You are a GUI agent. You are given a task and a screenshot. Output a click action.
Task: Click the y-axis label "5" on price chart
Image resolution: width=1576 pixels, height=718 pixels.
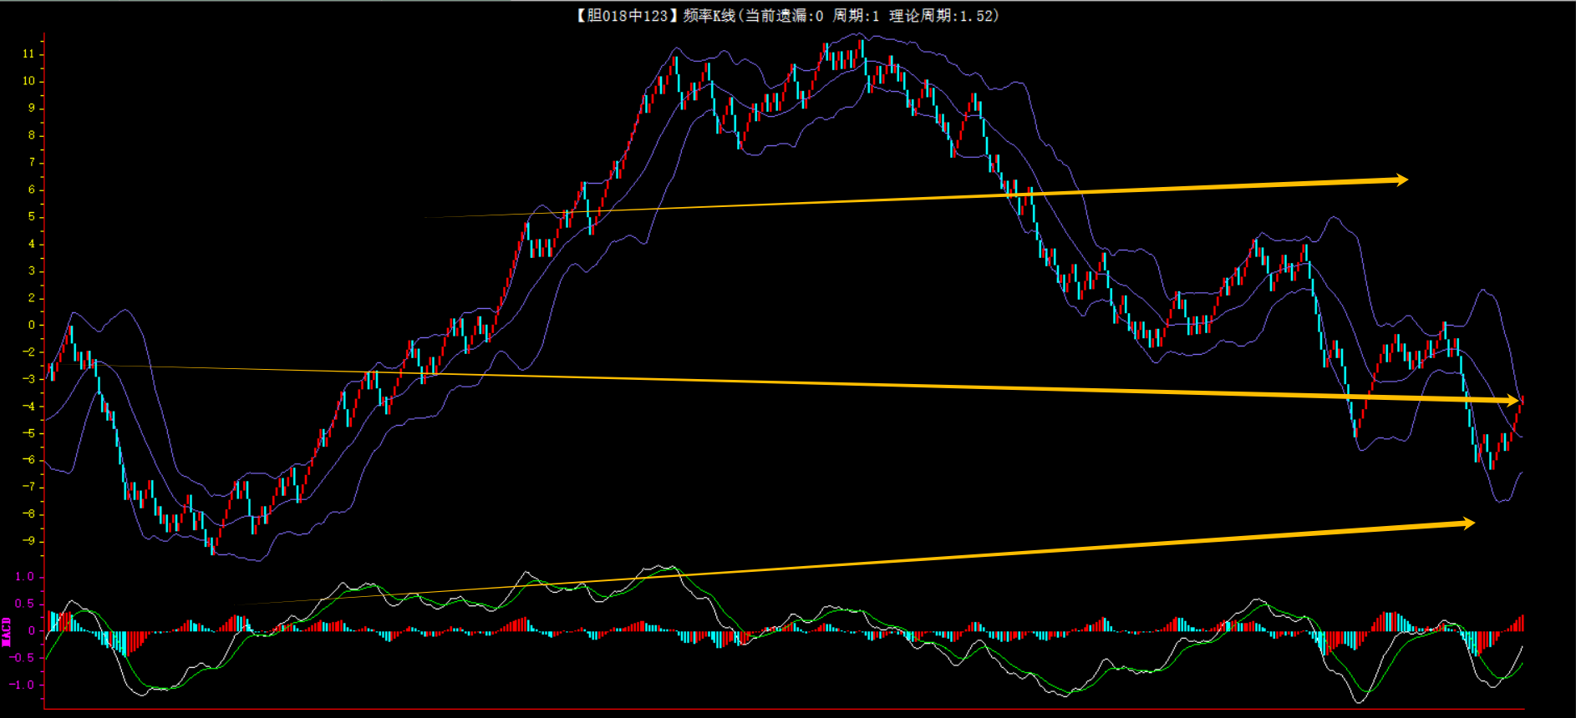tap(32, 216)
